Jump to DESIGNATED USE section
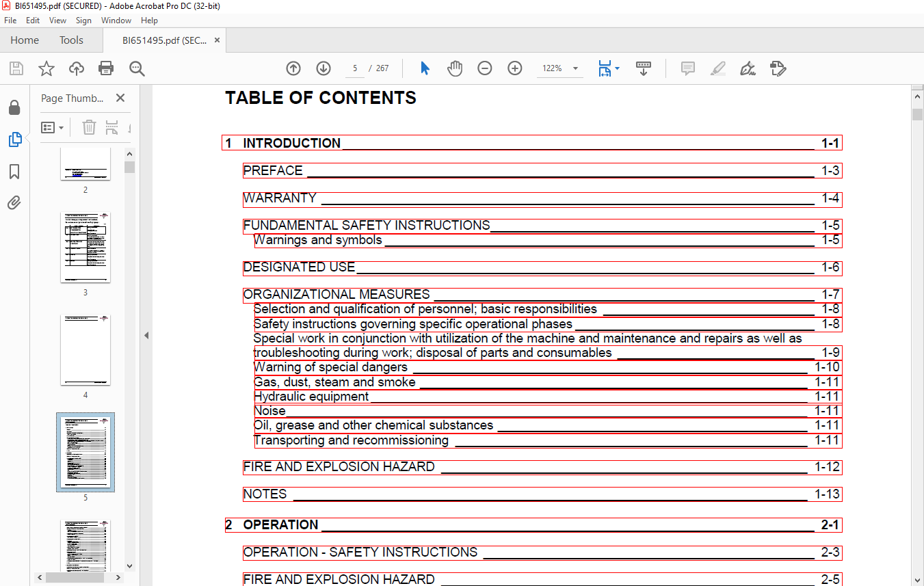924x586 pixels. (542, 267)
